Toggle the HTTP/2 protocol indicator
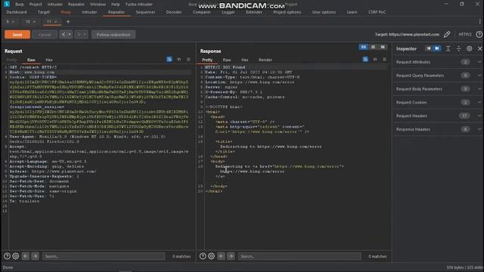The width and height of the screenshot is (484, 272). point(465,34)
